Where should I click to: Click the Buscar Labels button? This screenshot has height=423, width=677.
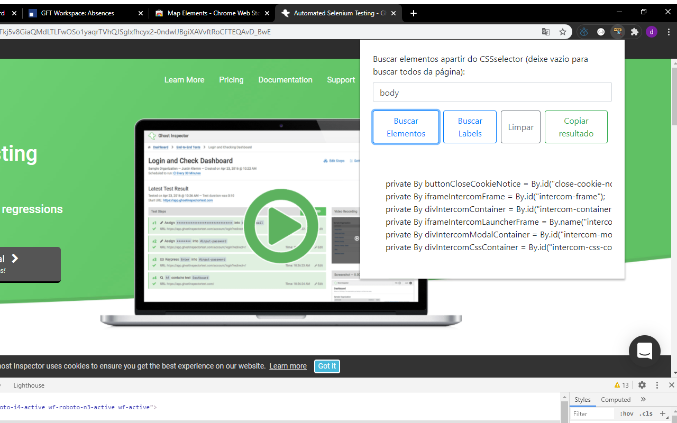tap(470, 127)
